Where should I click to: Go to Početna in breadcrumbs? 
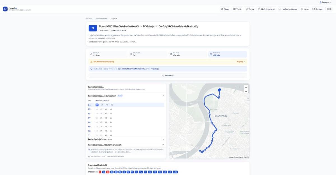click(x=89, y=19)
